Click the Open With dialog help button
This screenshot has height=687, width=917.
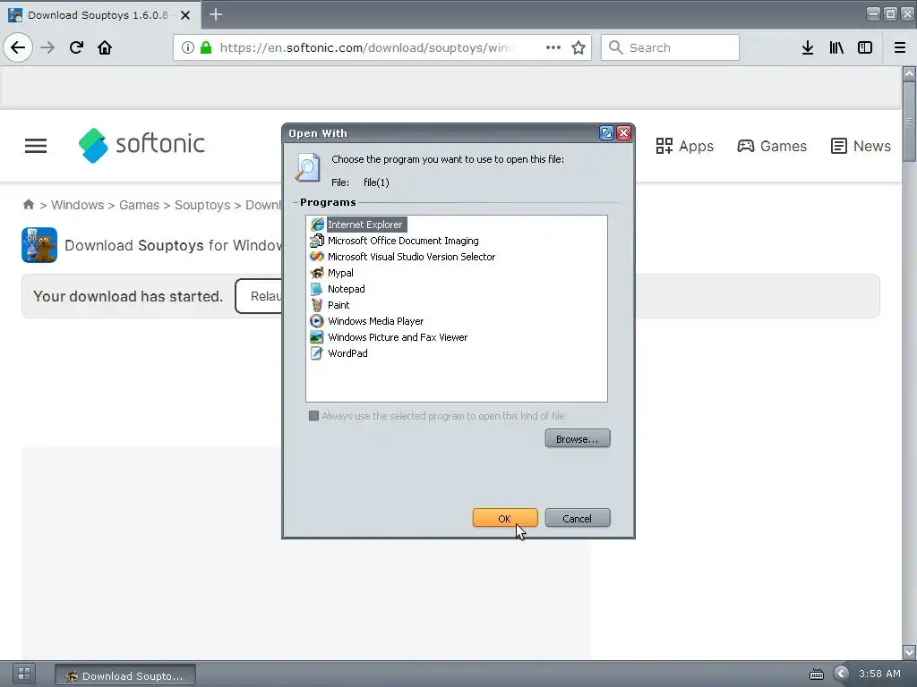[x=606, y=133]
